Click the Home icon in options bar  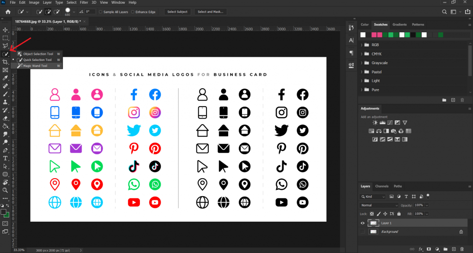coord(8,12)
